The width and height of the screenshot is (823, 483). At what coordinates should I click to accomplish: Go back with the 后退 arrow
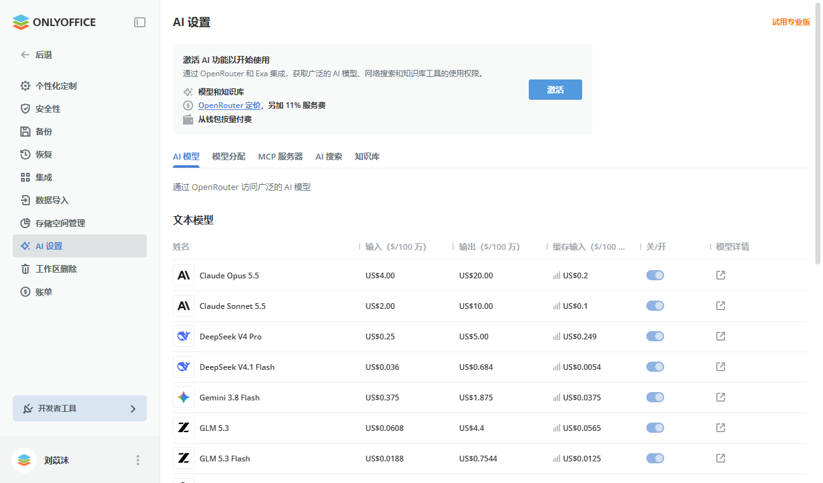pos(25,55)
